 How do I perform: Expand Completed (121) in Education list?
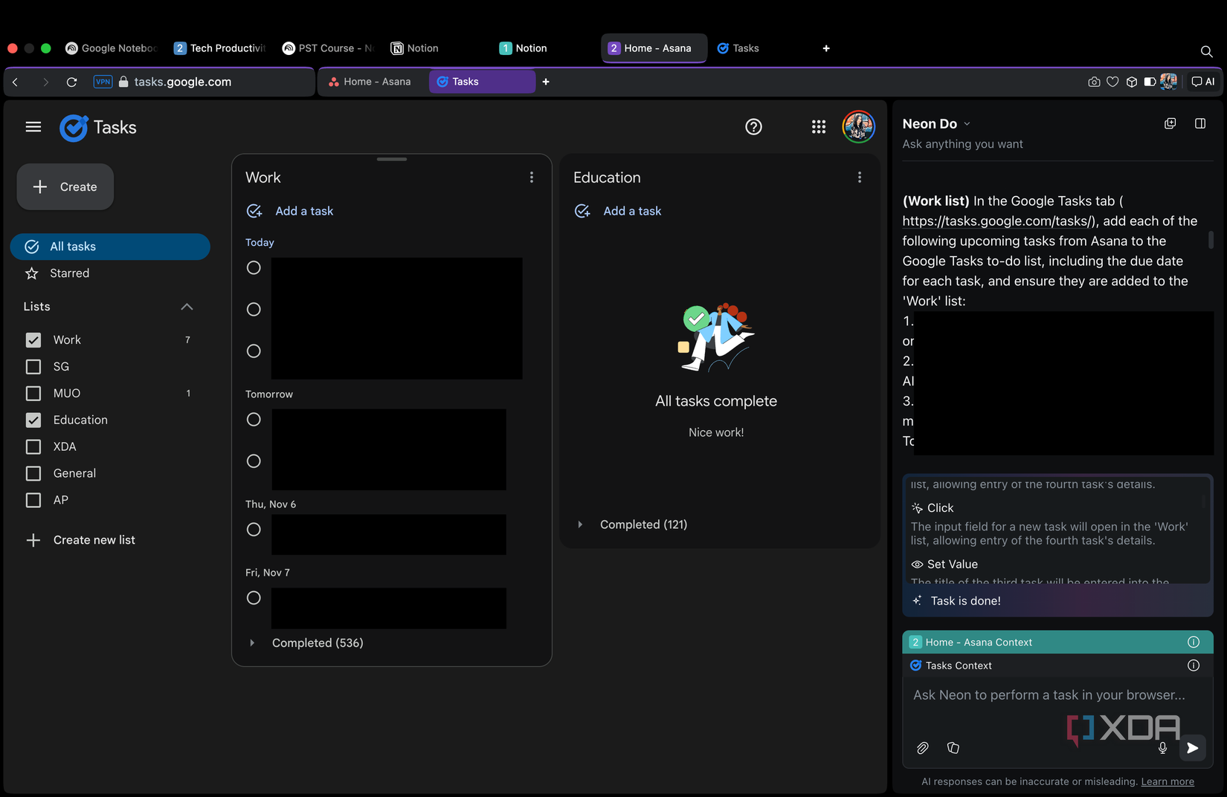580,524
